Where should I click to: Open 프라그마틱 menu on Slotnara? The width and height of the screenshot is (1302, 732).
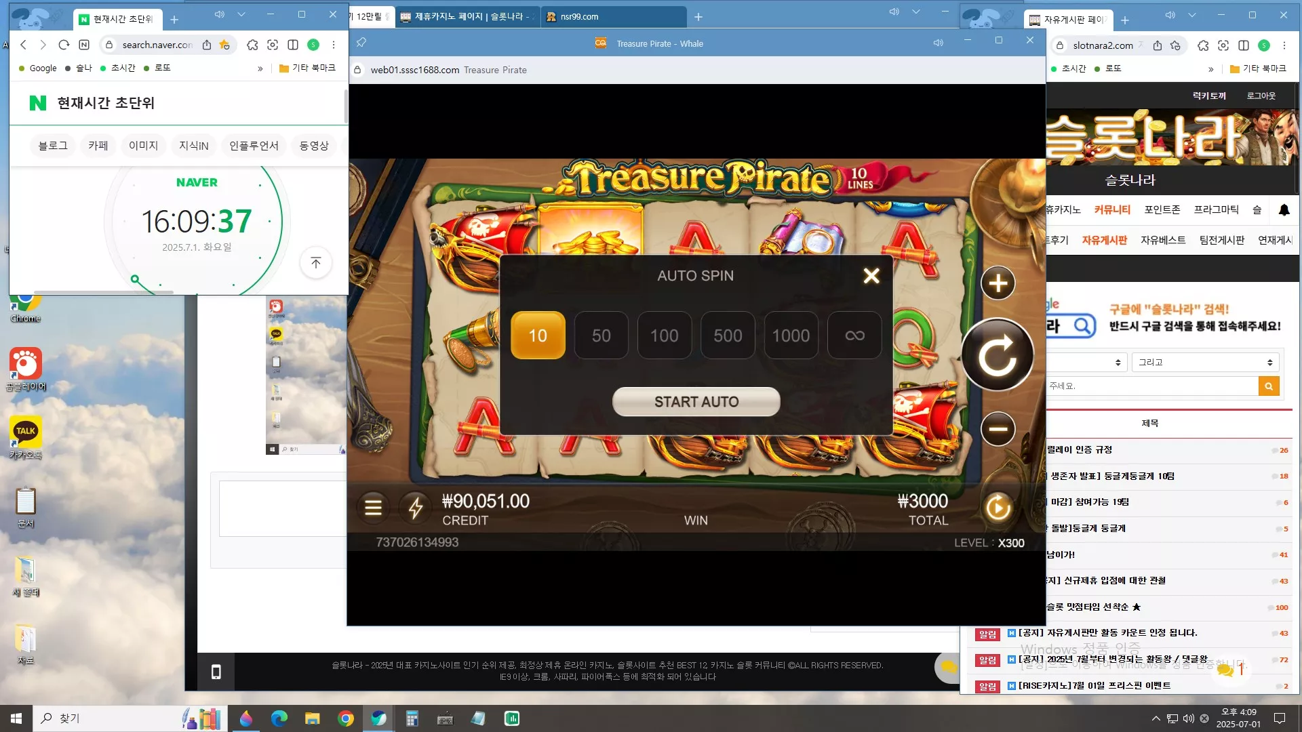click(1217, 210)
